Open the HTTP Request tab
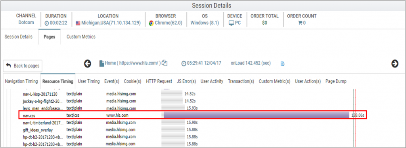 coord(159,81)
